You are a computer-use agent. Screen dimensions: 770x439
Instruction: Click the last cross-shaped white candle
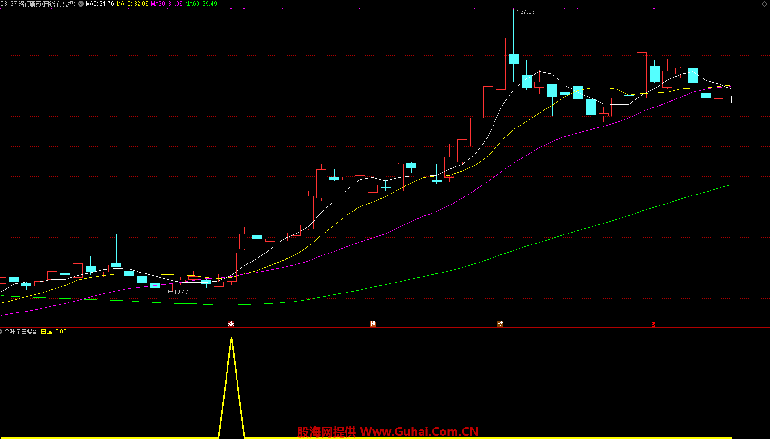click(731, 99)
